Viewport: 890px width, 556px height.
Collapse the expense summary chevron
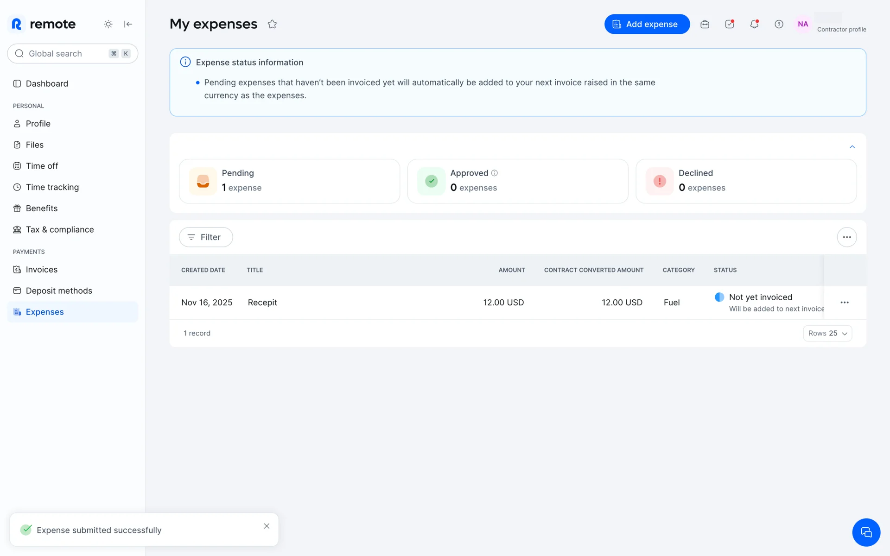coord(852,147)
